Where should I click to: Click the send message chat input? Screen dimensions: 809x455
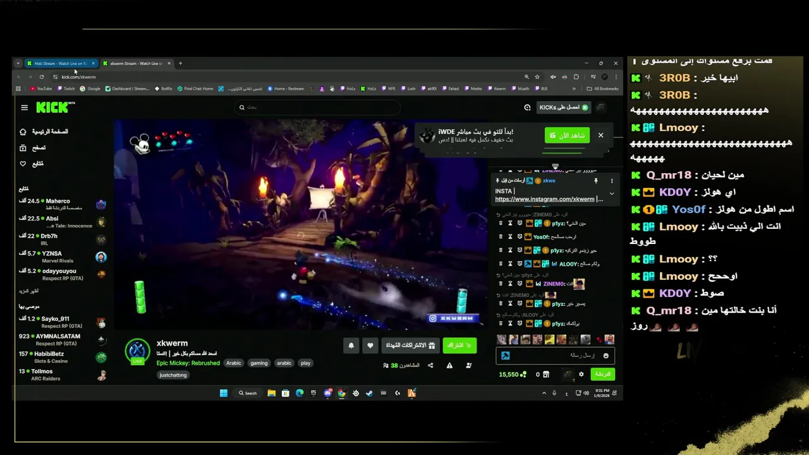point(556,356)
